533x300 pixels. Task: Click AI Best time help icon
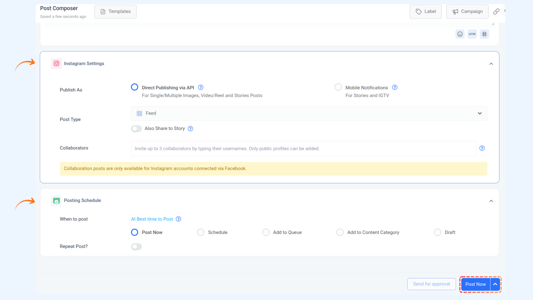178,219
